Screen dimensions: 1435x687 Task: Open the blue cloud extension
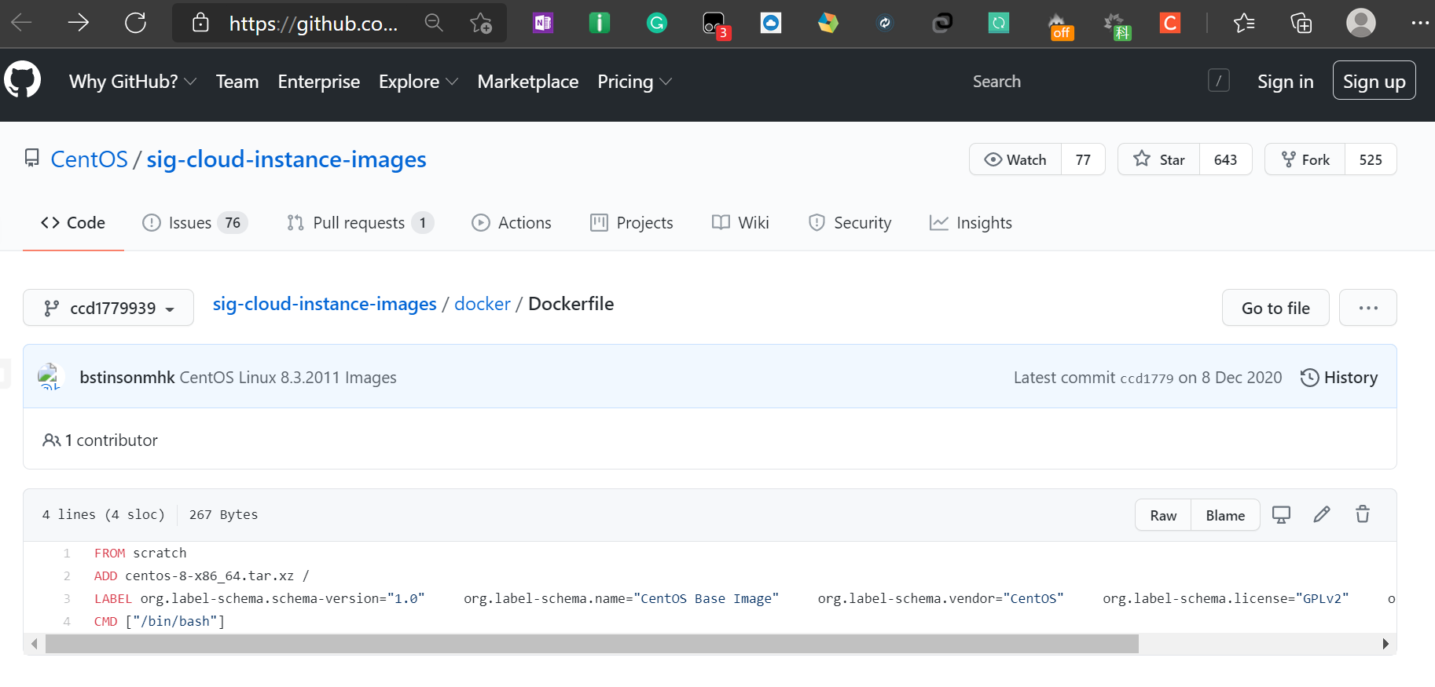click(771, 23)
